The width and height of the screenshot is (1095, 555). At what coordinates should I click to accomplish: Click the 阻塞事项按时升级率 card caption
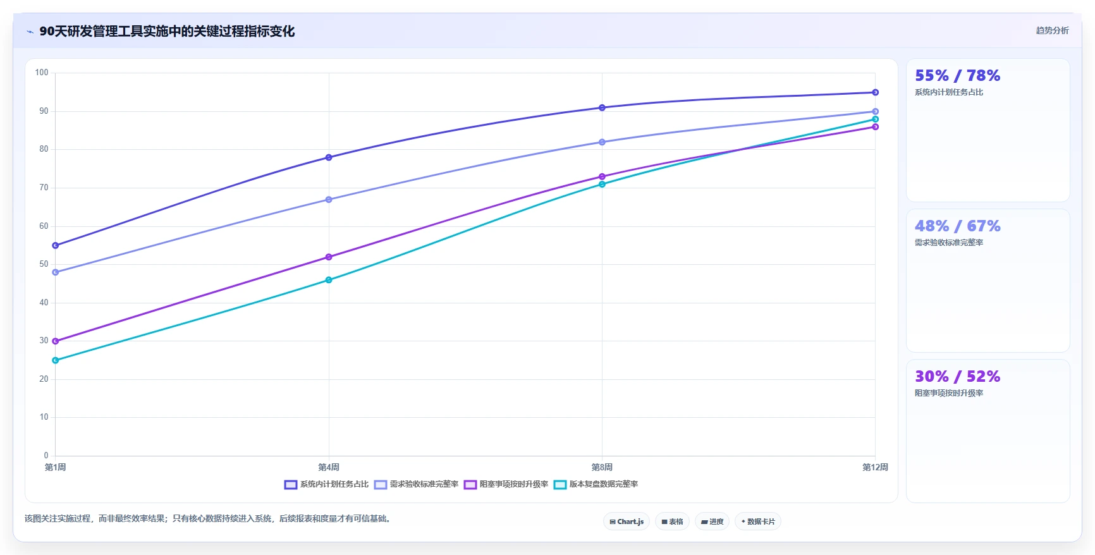(x=949, y=393)
